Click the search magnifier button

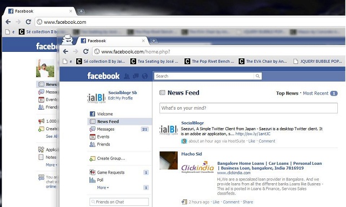point(257,76)
